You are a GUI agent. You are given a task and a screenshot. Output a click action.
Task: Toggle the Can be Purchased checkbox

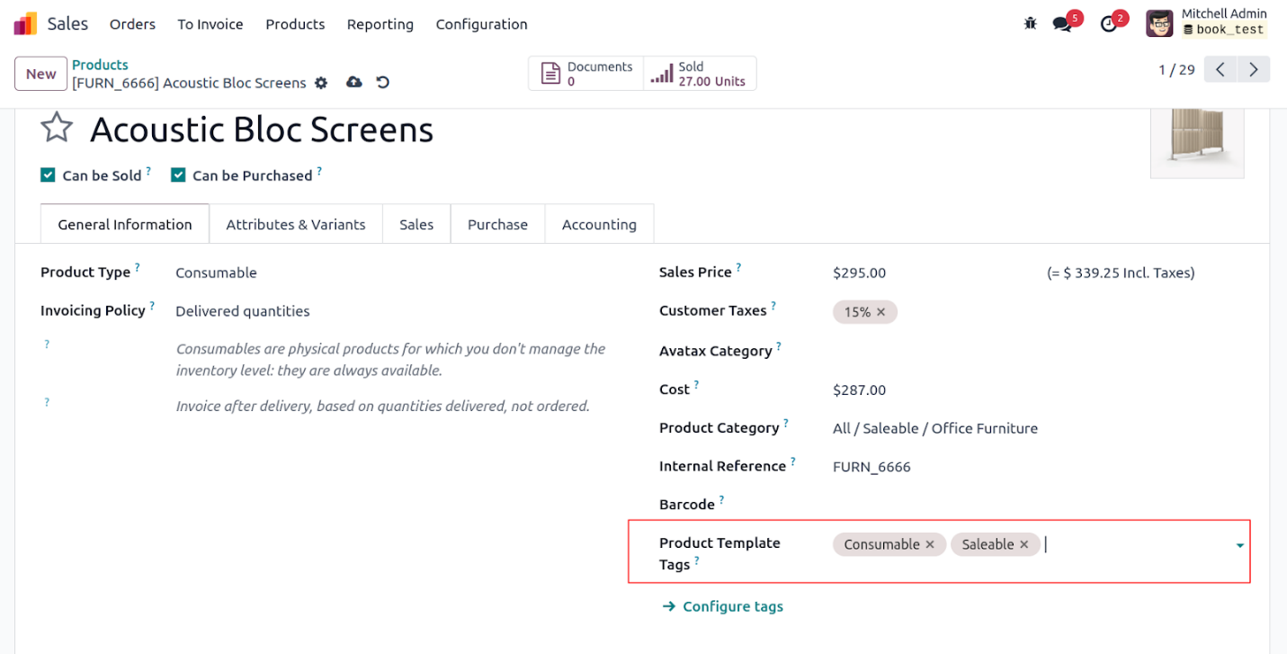click(x=178, y=175)
